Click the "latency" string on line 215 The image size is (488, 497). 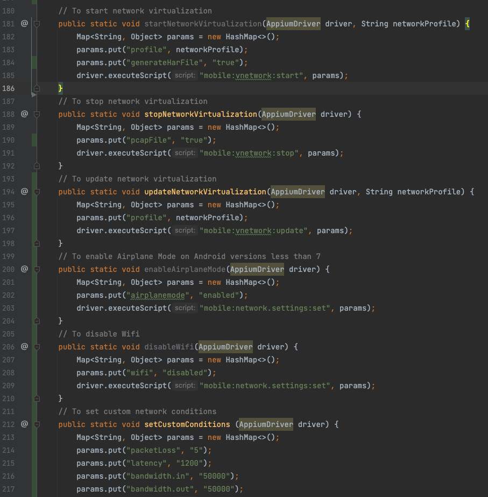(147, 463)
